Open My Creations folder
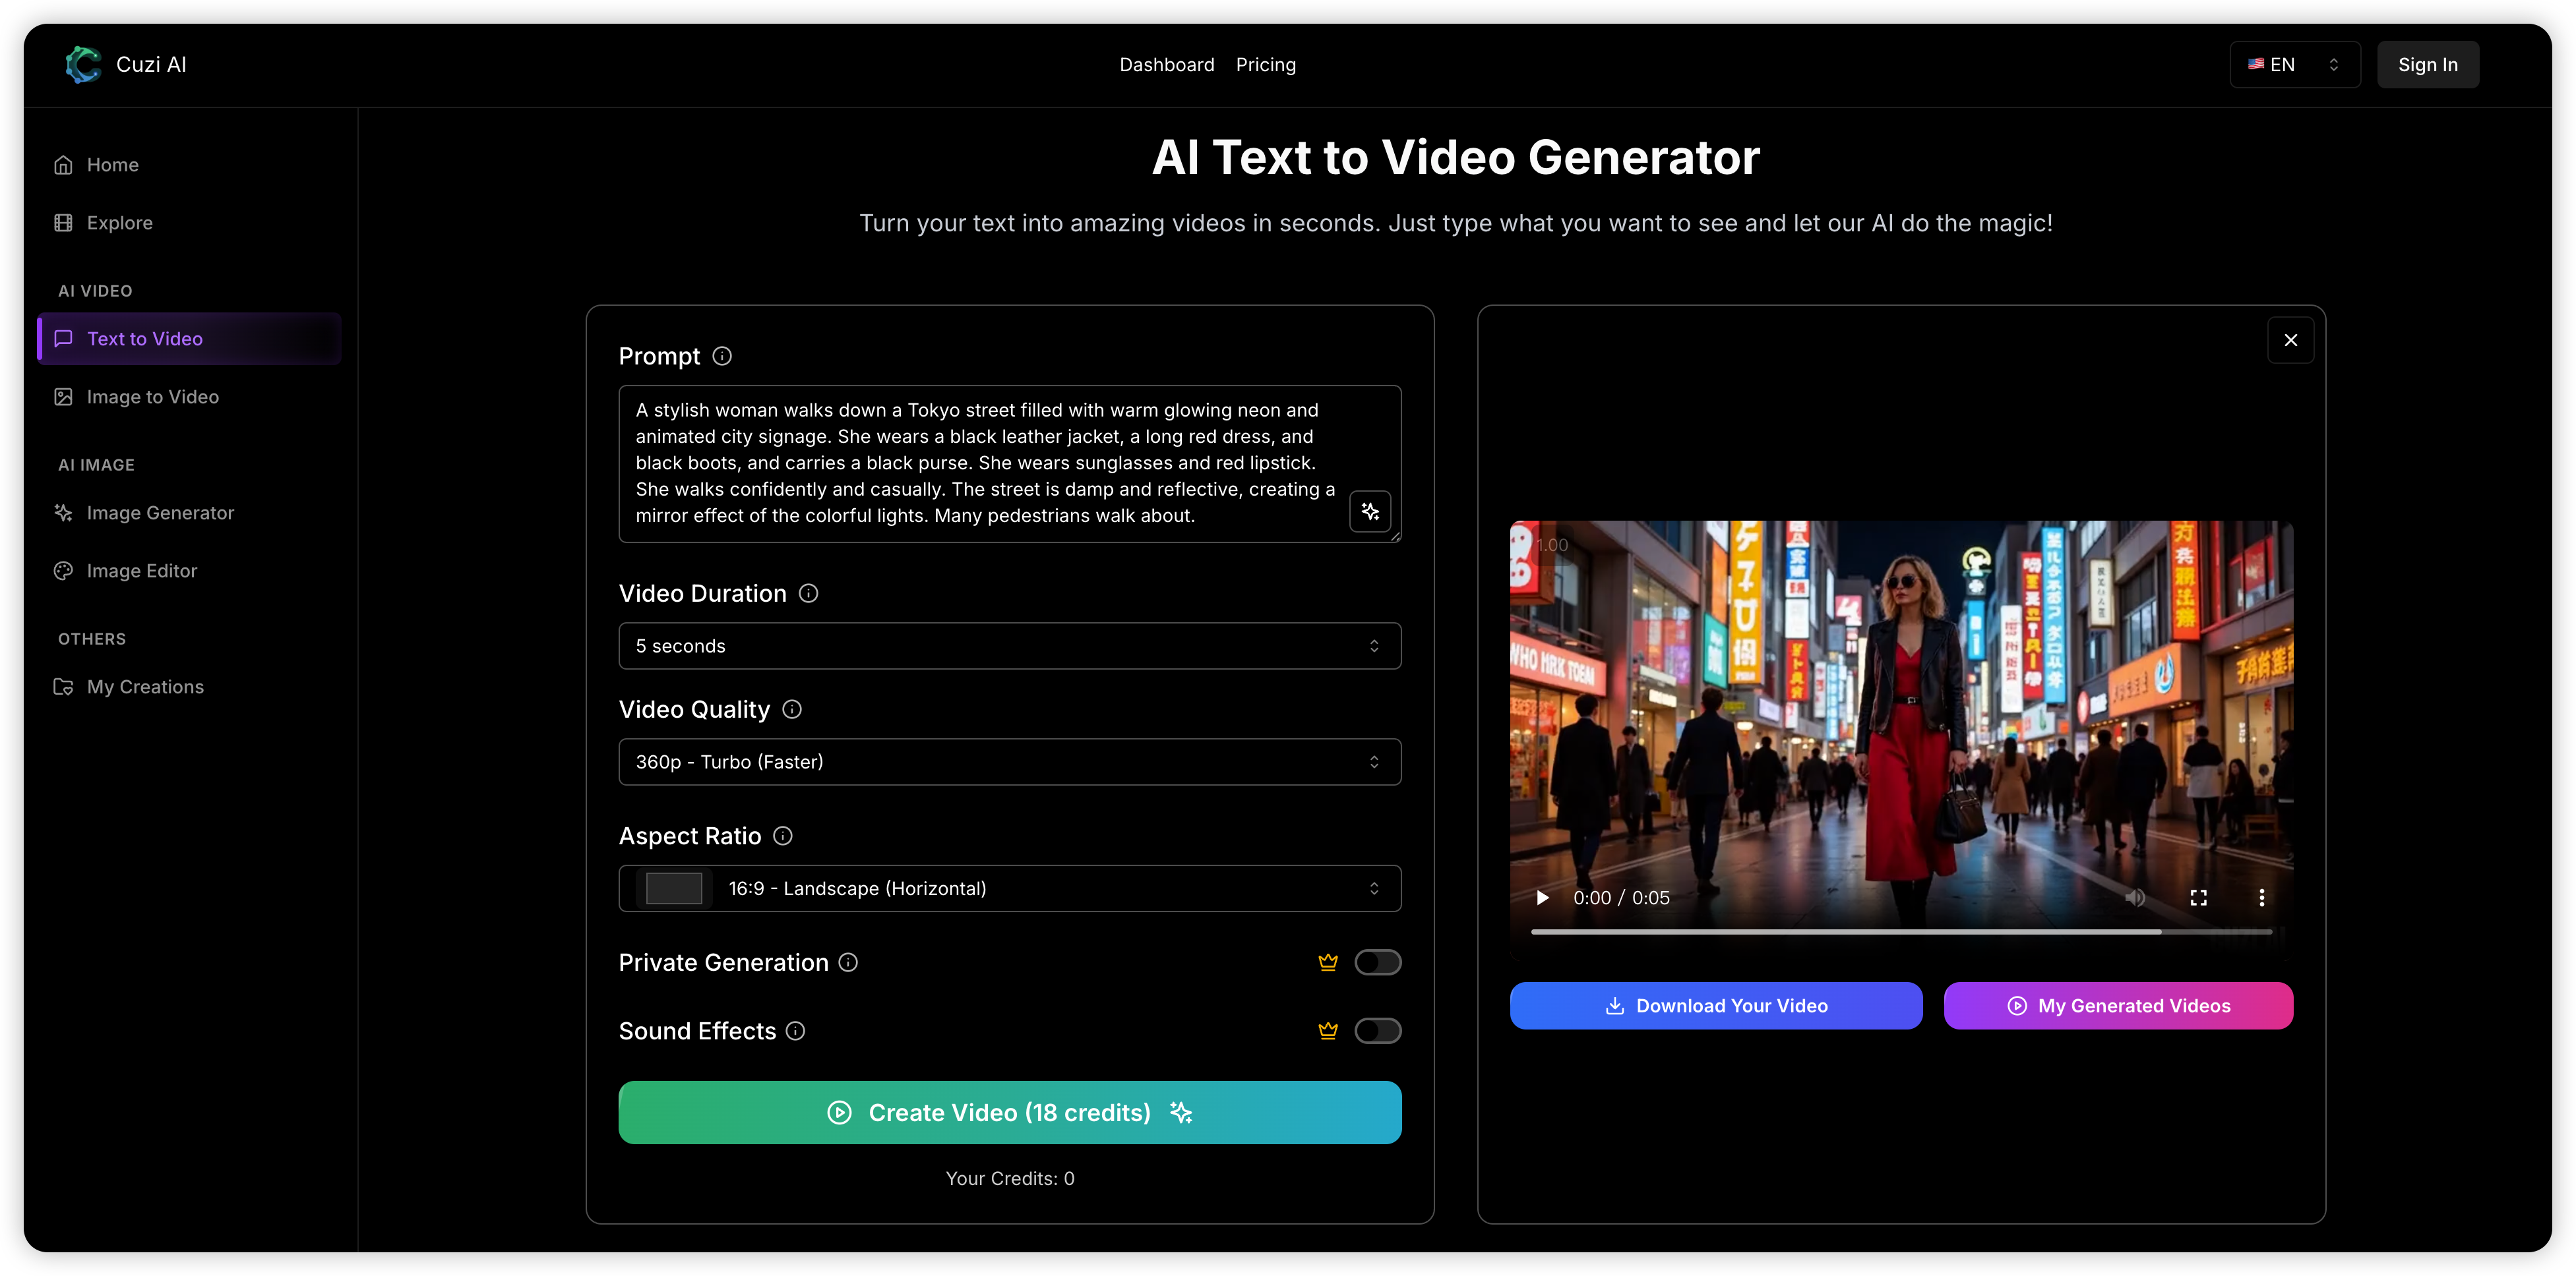 pyautogui.click(x=191, y=687)
